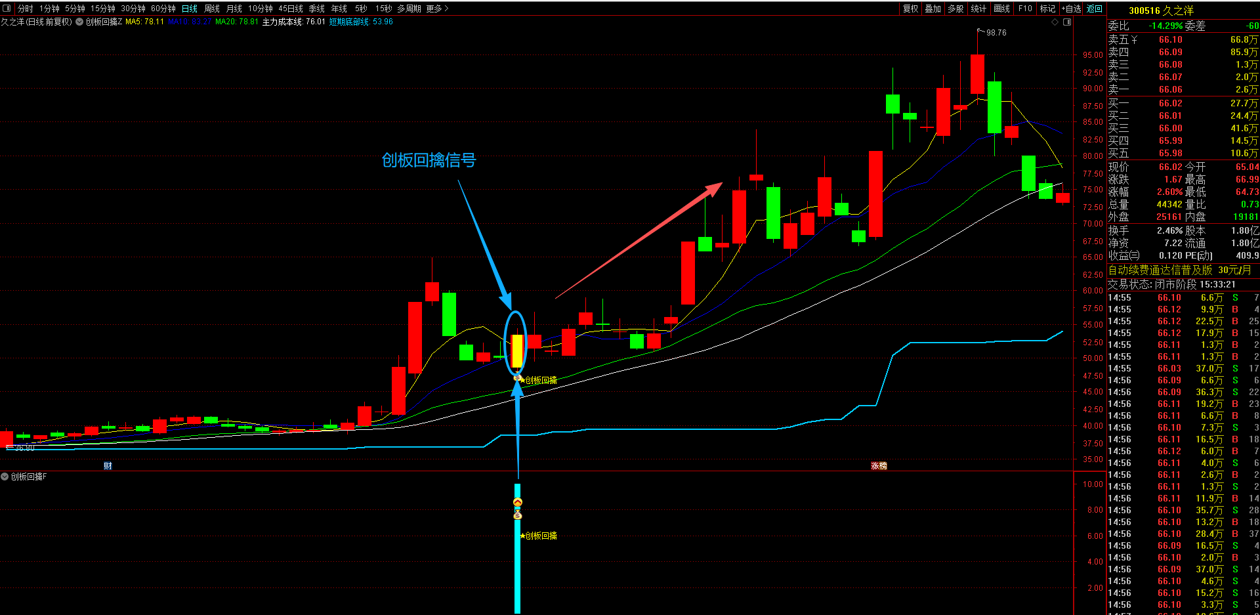Switch to the 10分钟 period tab
Screen dimensions: 1260x615
261,9
